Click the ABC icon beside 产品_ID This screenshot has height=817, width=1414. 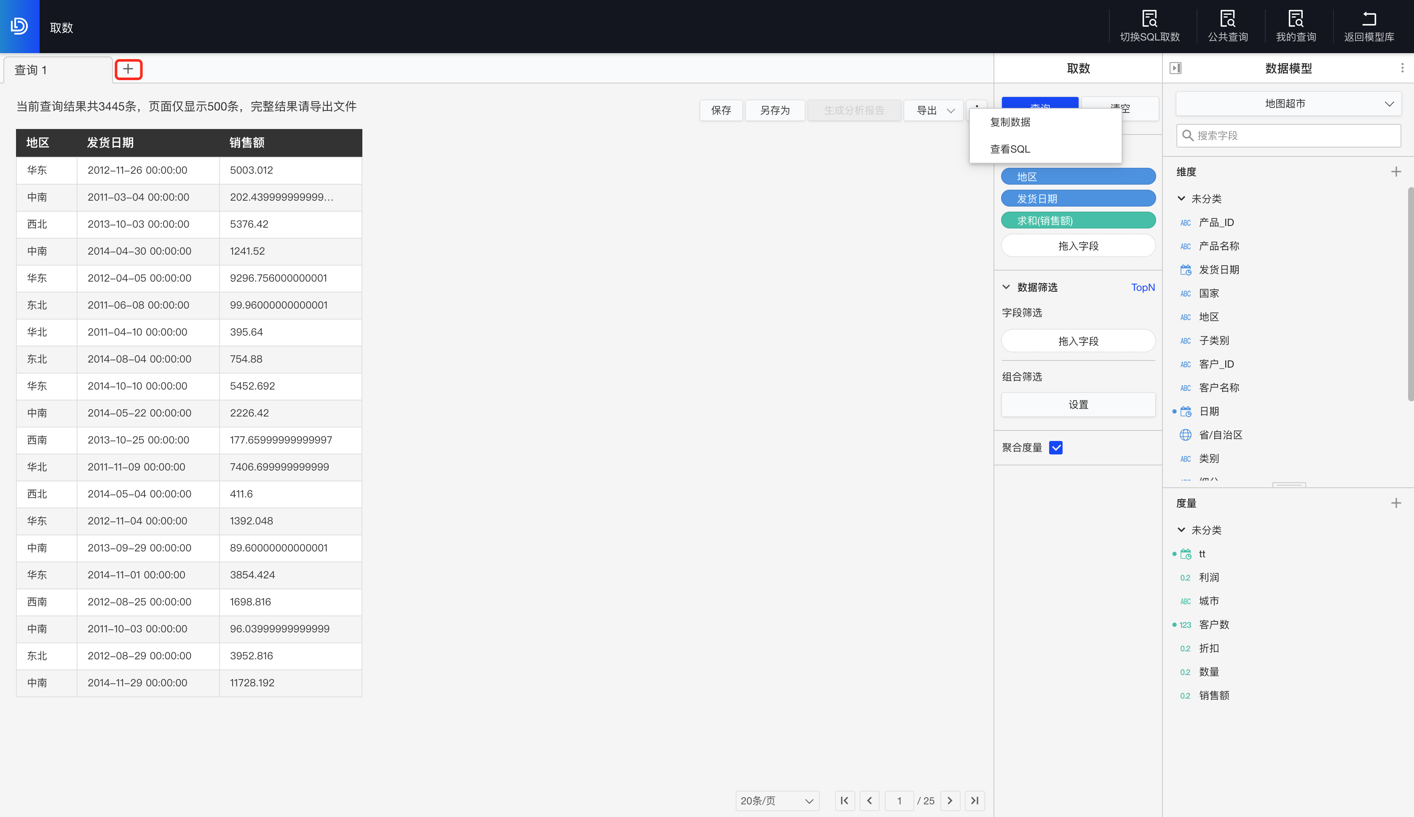pos(1185,223)
